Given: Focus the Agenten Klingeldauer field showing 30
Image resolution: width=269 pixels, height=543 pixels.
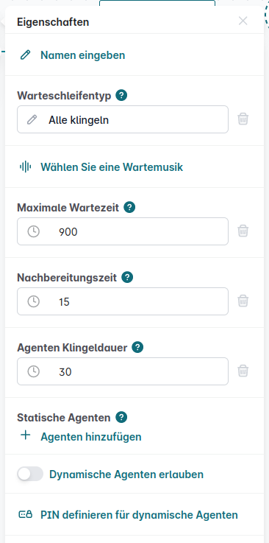Looking at the screenshot, I should click(123, 371).
